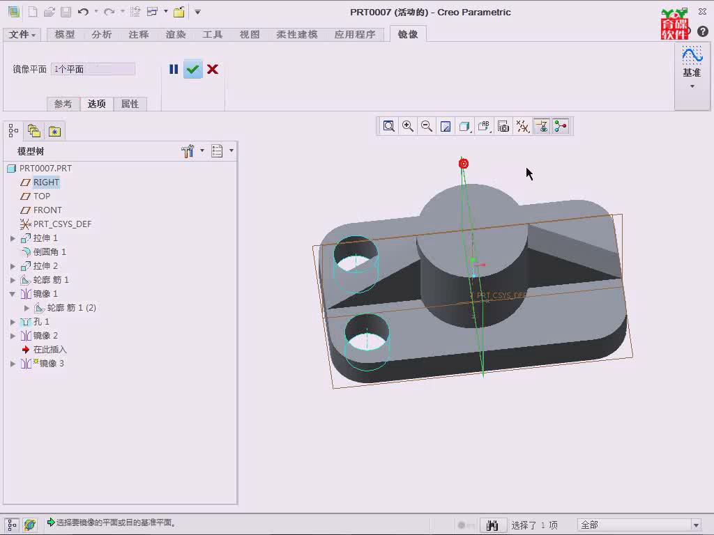714x535 pixels.
Task: Select 倒圆角 1 in the model tree
Action: pyautogui.click(x=50, y=252)
